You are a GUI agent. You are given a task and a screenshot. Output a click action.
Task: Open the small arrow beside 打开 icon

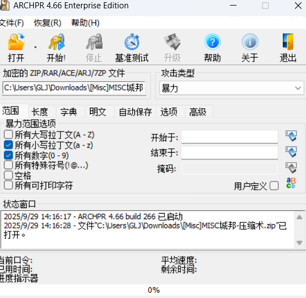pyautogui.click(x=36, y=47)
